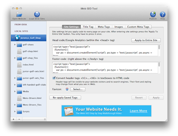The height and width of the screenshot is (136, 178).
Task: Click the sidebar width grip handle
Action: (x=45, y=119)
